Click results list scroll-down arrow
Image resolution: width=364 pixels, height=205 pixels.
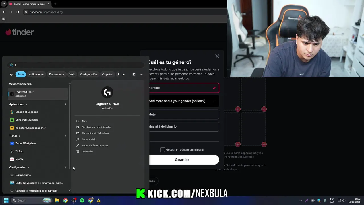[70, 191]
